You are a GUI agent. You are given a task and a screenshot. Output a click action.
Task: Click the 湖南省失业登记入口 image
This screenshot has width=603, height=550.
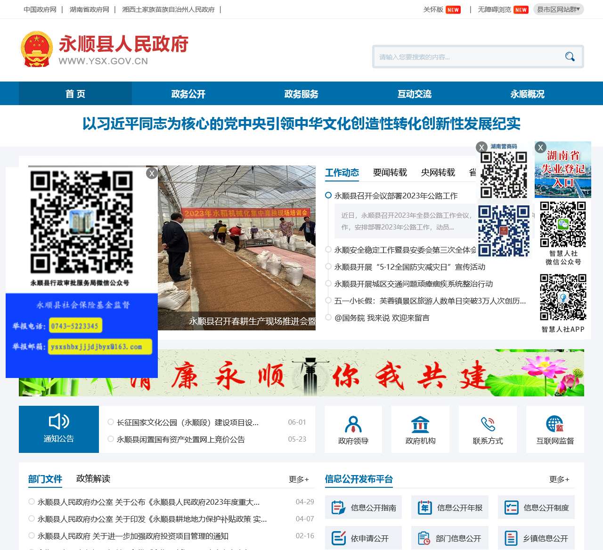pos(563,169)
